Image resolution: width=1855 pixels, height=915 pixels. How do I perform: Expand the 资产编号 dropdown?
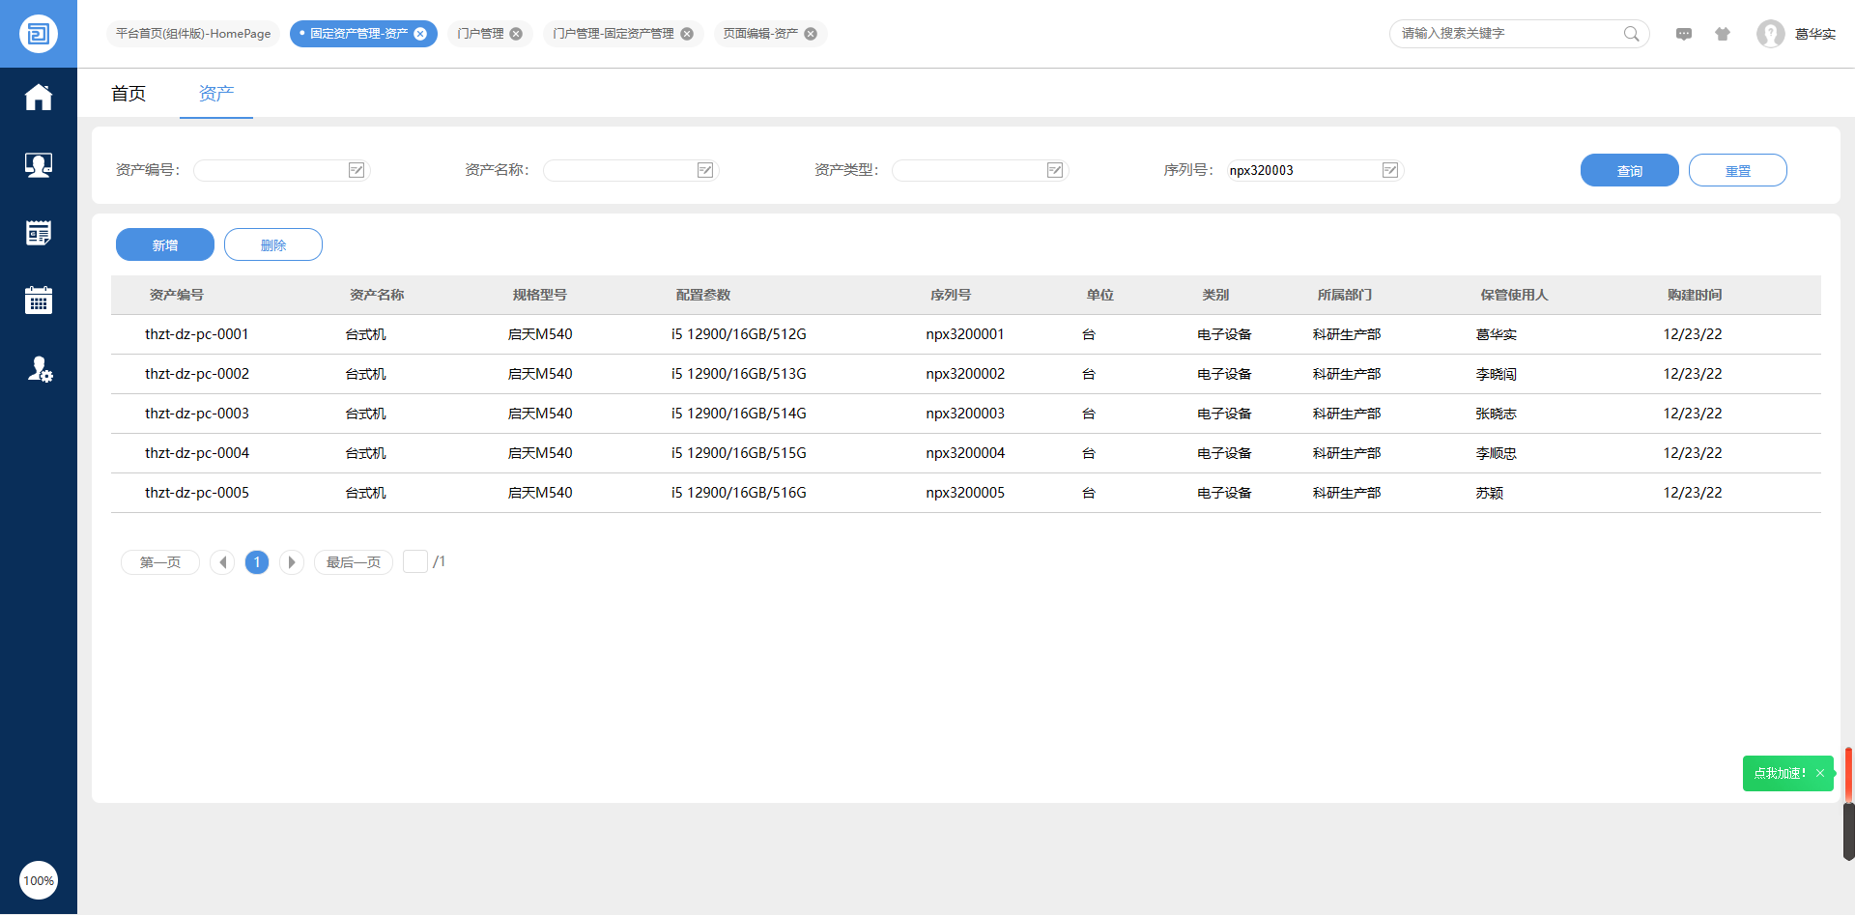coord(357,170)
